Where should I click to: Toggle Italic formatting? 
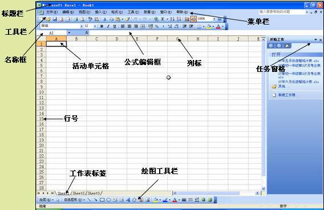coord(108,26)
